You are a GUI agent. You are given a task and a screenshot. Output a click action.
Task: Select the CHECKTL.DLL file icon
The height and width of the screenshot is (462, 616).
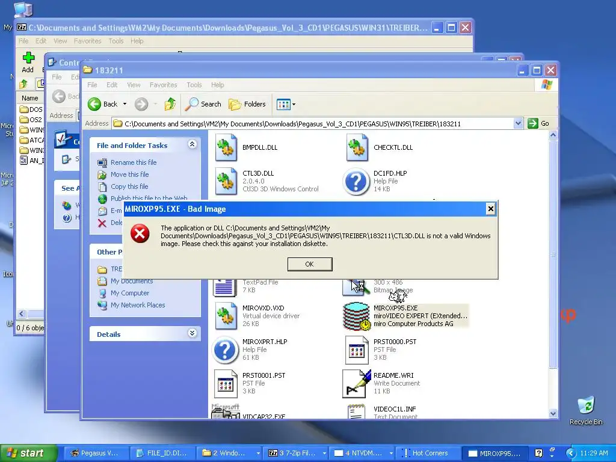[x=357, y=148]
